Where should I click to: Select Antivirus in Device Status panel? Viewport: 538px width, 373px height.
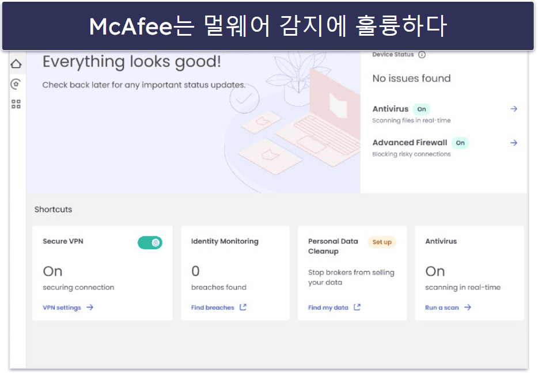pyautogui.click(x=391, y=109)
